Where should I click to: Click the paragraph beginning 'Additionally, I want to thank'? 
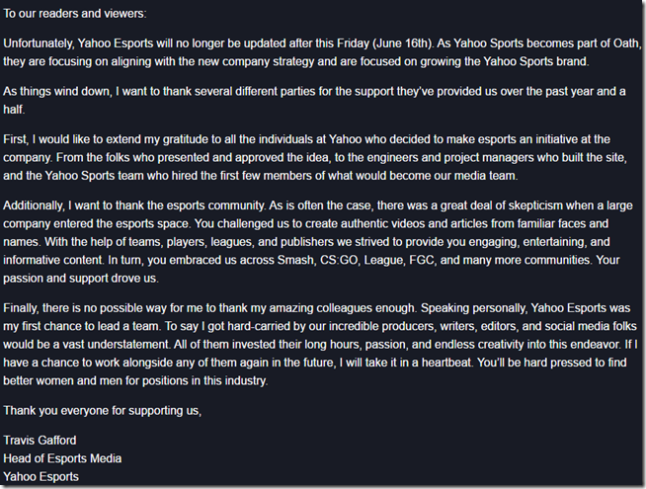pos(318,242)
